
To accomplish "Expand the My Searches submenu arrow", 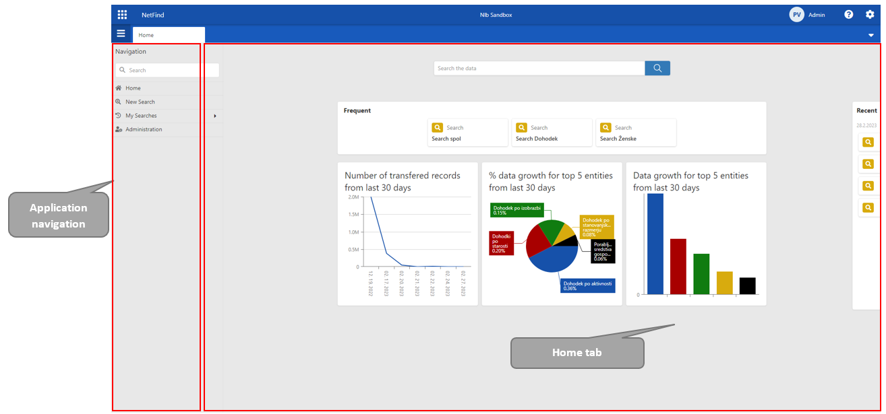I will (x=215, y=116).
